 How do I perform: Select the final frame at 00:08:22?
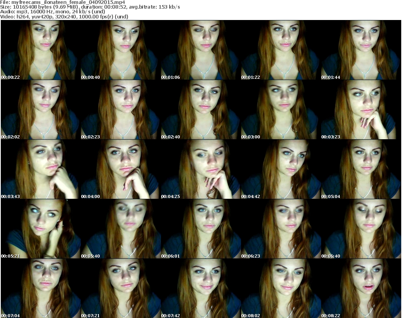coord(361,289)
